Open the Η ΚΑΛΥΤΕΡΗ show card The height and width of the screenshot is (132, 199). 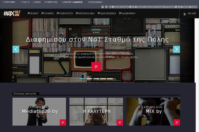point(96,112)
